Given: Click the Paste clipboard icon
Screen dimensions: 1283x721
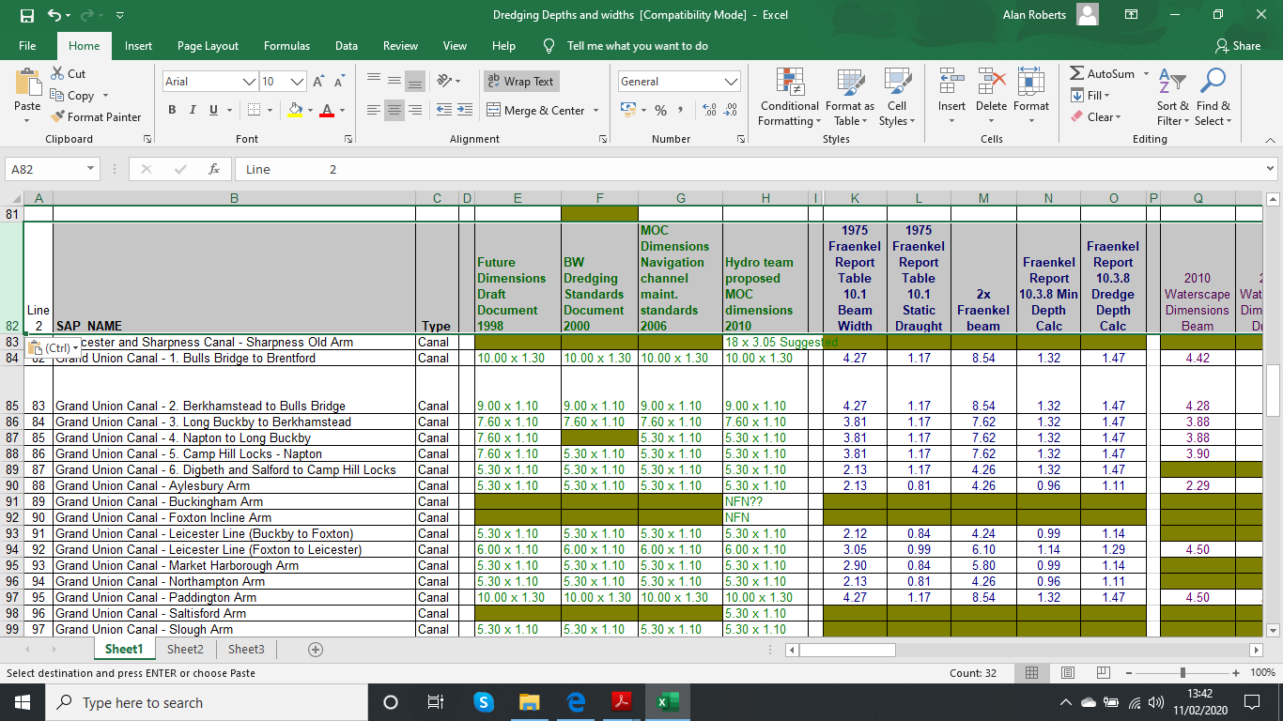Looking at the screenshot, I should (27, 81).
